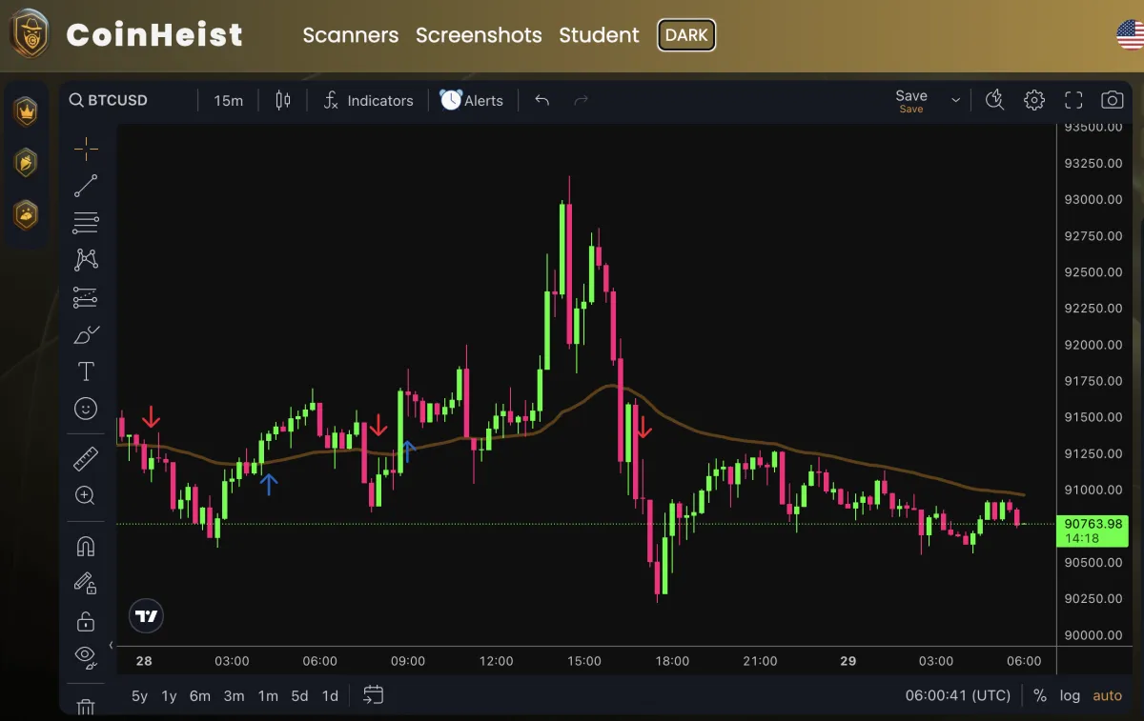Toggle lock all drawing tools

coord(86,621)
